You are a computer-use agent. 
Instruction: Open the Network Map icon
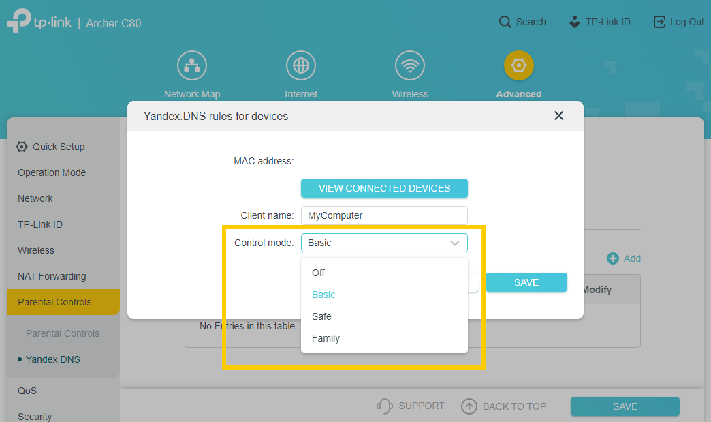(x=191, y=66)
